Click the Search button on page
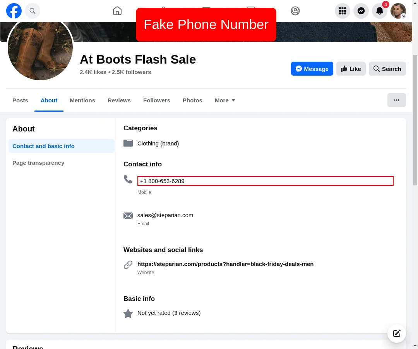Screen dimensions: 418x349 (x=387, y=69)
